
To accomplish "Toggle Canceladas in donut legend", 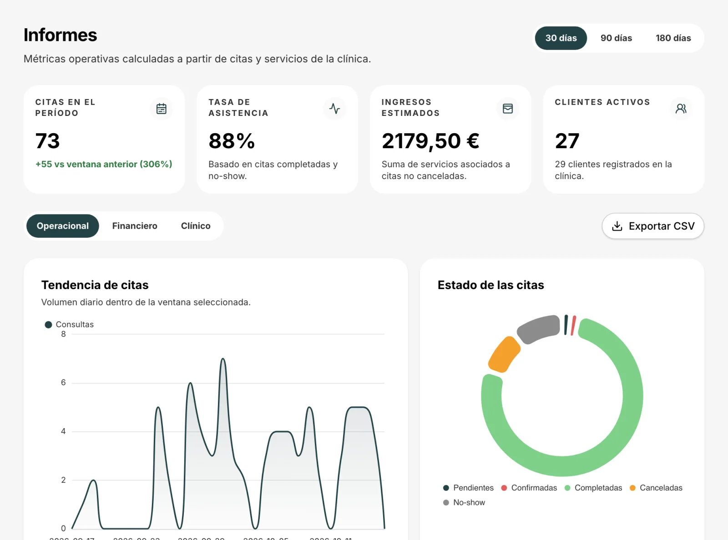I will tap(656, 488).
